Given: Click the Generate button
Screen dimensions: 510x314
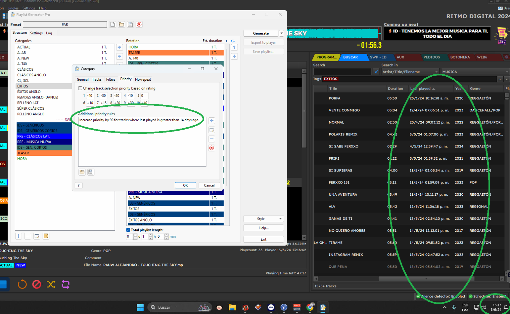Looking at the screenshot, I should pyautogui.click(x=261, y=33).
